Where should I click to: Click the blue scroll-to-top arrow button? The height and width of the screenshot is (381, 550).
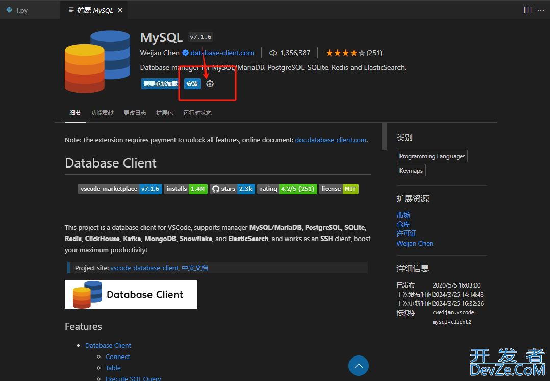[359, 366]
